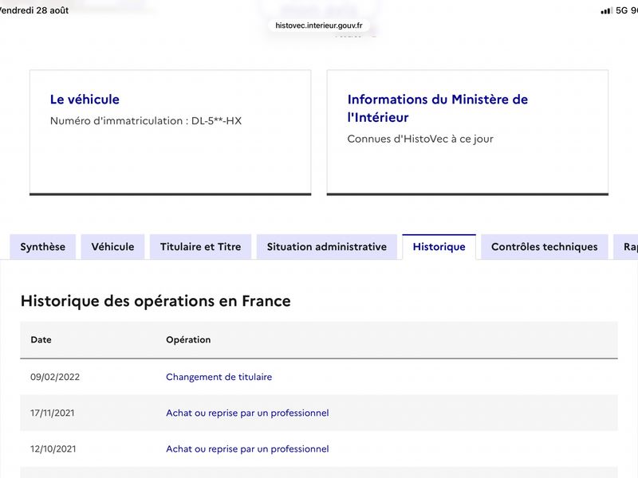Switch to the Véhicule tab

tap(112, 247)
